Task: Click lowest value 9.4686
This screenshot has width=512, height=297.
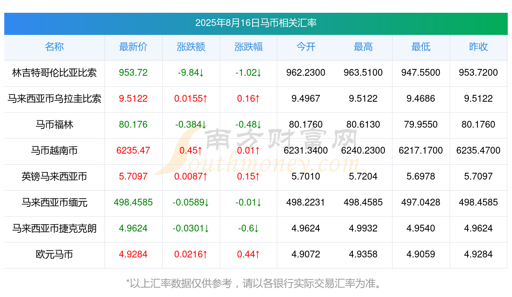Action: [421, 99]
